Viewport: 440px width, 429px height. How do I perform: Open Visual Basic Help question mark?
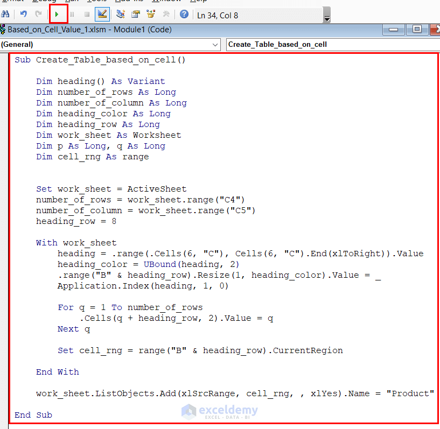[x=184, y=14]
